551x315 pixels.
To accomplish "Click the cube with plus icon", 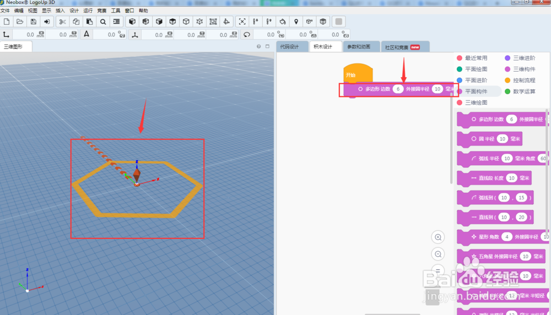I will tap(309, 22).
